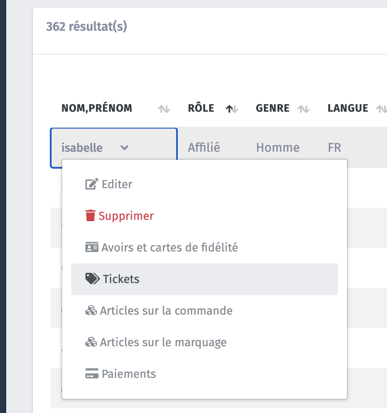Select the Editer menu option
The width and height of the screenshot is (387, 413).
117,184
